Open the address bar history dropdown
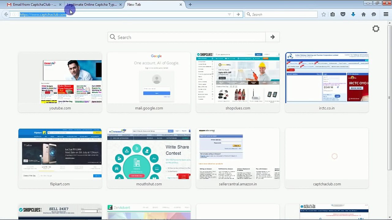Image resolution: width=392 pixels, height=220 pixels. pos(229,14)
